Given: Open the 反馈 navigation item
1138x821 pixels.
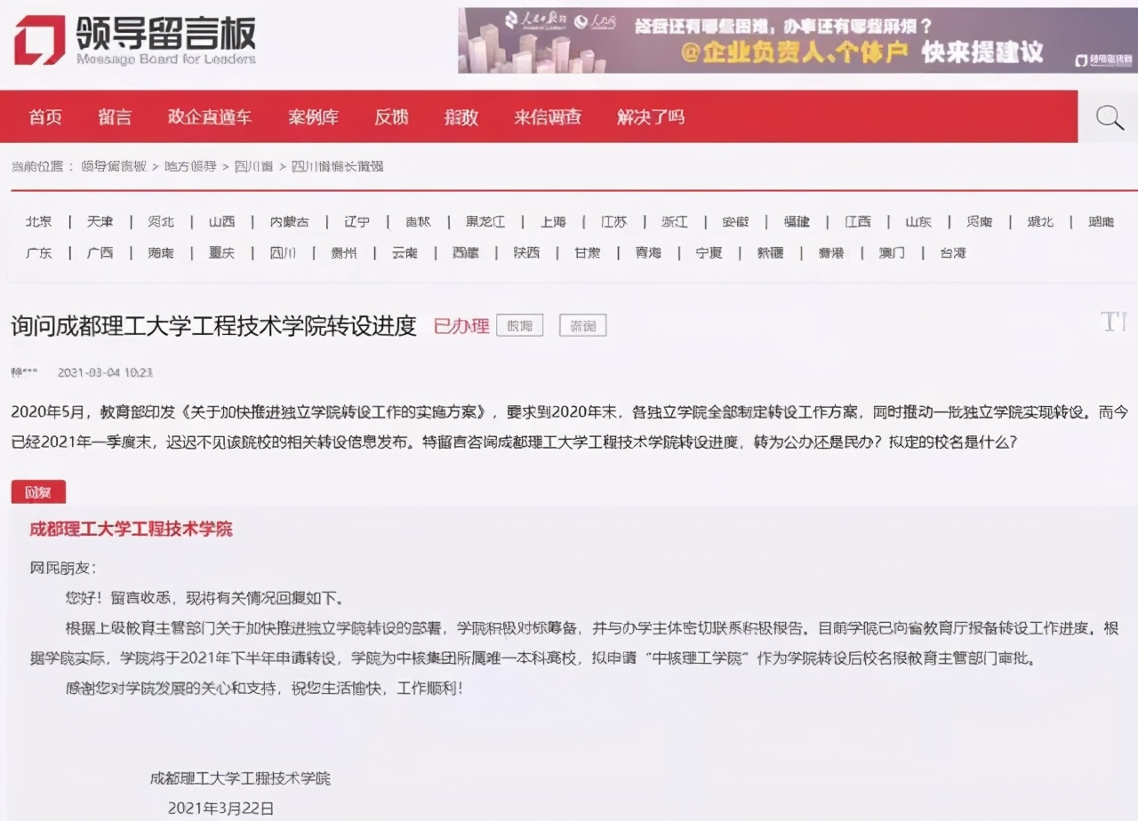Looking at the screenshot, I should [392, 116].
